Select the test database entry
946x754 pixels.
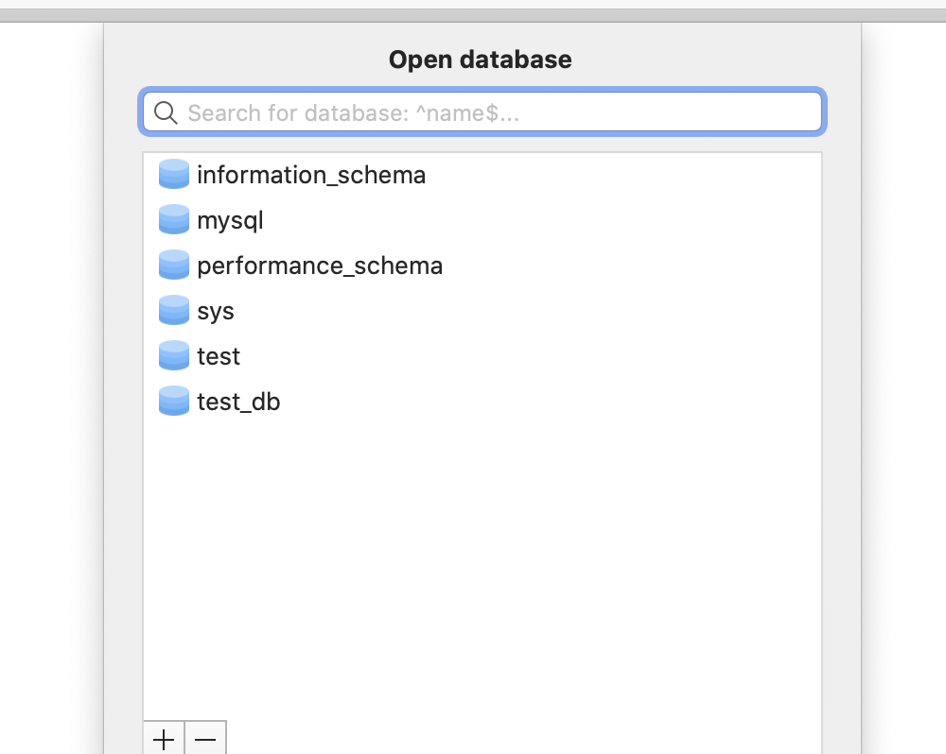[x=218, y=355]
